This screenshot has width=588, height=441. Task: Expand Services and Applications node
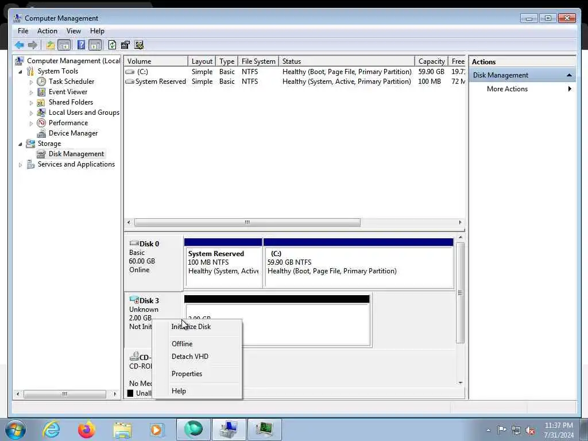(x=20, y=165)
